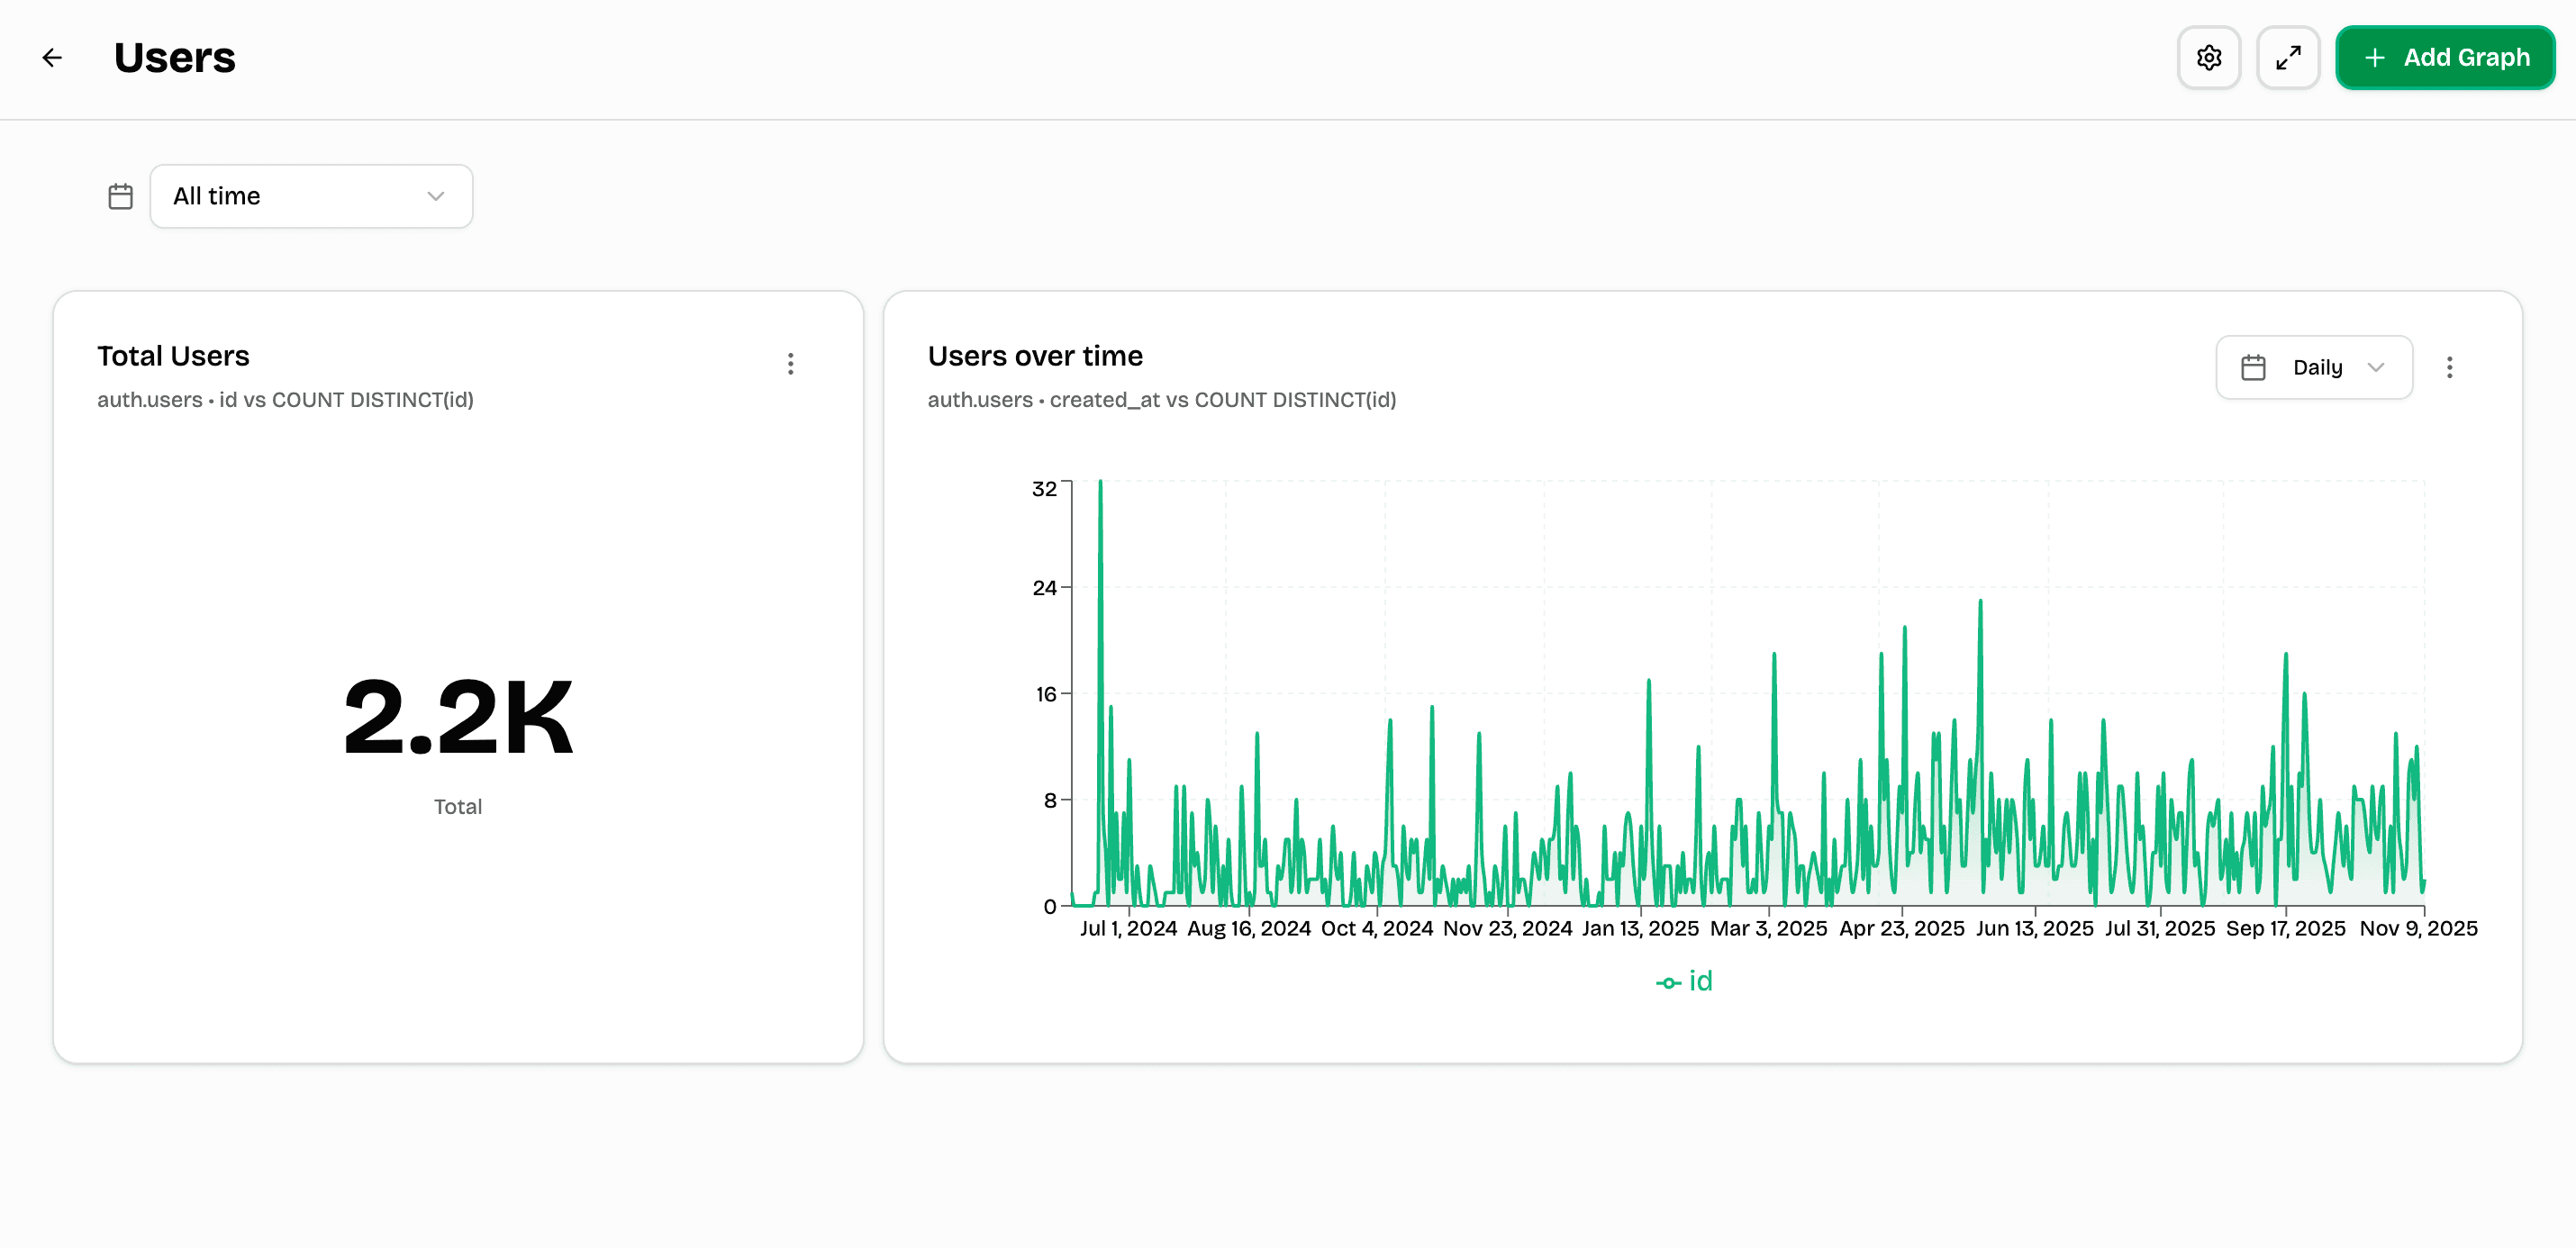Open the Total Users kebab menu
2576x1248 pixels.
coord(790,364)
